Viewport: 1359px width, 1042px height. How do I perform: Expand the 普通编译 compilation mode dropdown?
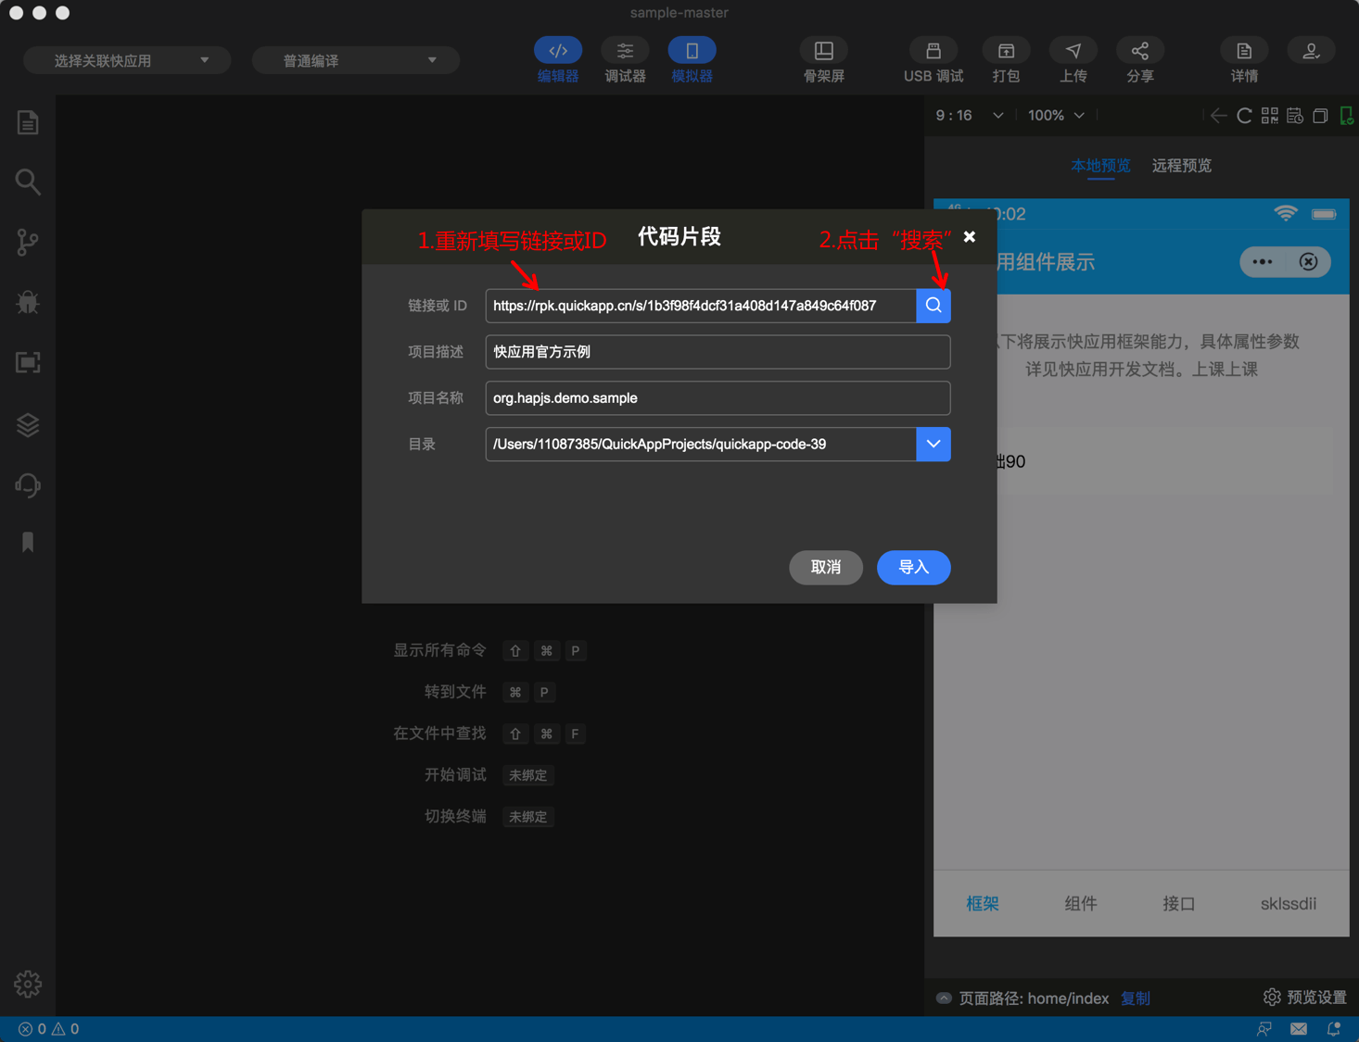[x=355, y=59]
